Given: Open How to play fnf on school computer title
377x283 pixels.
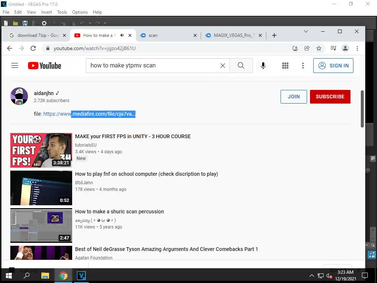Looking at the screenshot, I should [147, 174].
